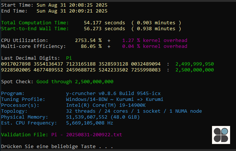Click the position marker 2,499,999,950
This screenshot has height=151, width=236.
[195, 64]
